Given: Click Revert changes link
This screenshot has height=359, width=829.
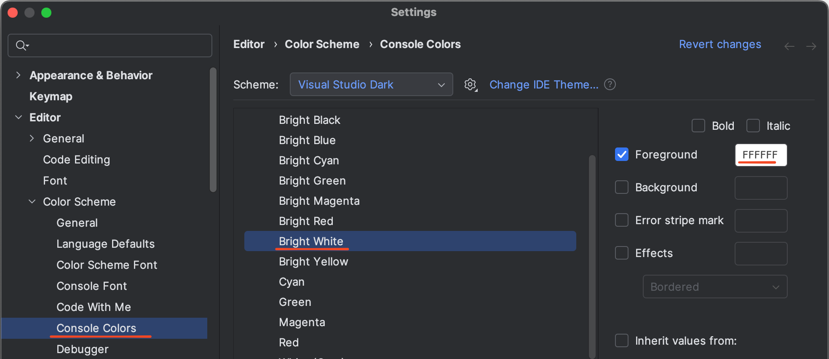Looking at the screenshot, I should (x=719, y=44).
